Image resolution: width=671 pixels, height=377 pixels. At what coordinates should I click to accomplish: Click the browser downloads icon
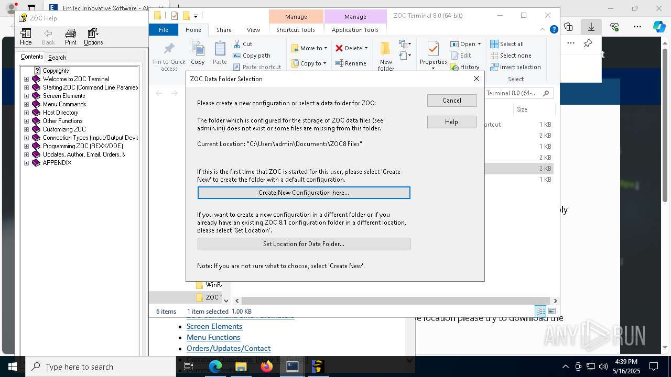click(591, 27)
